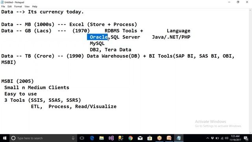Close the Notepad window
This screenshot has height=142, width=252.
click(x=247, y=2)
